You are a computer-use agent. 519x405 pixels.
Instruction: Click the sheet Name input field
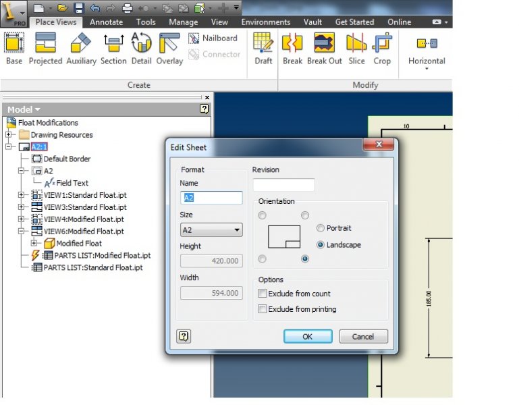(x=211, y=198)
